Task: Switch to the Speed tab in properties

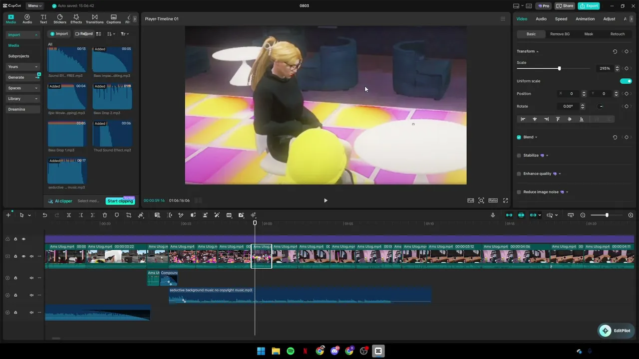Action: click(x=561, y=19)
